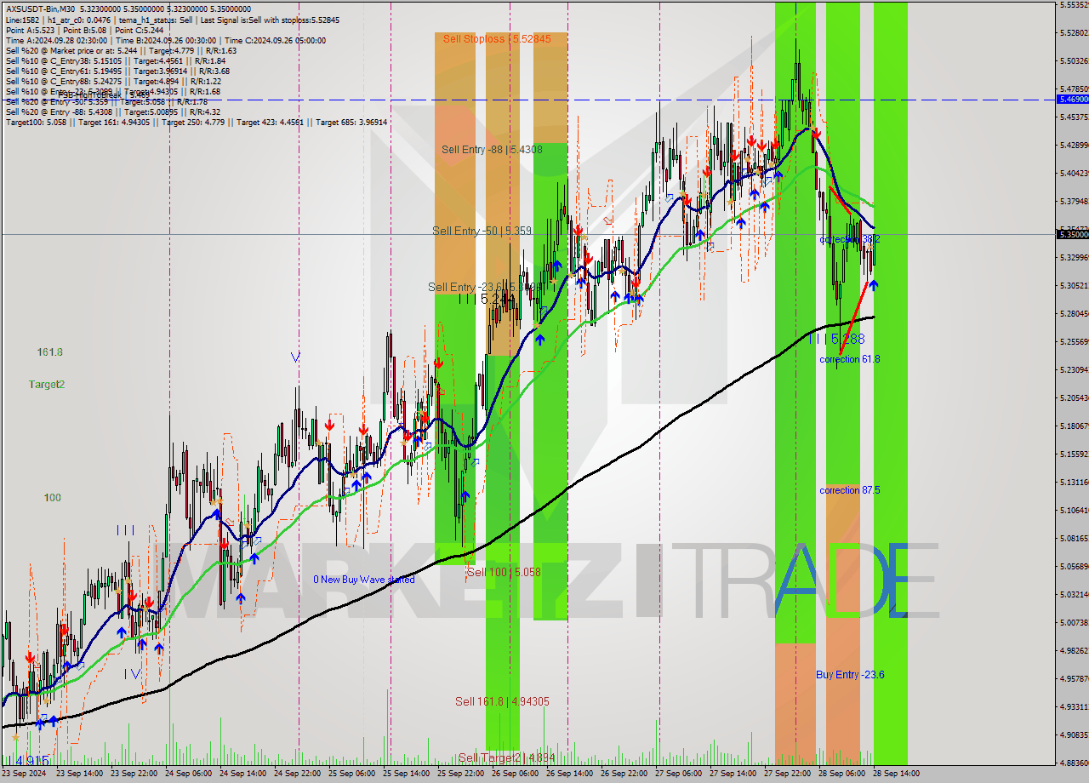Click the price-axis value starting 4.9578
Image resolution: width=1089 pixels, height=783 pixels.
[x=1072, y=678]
